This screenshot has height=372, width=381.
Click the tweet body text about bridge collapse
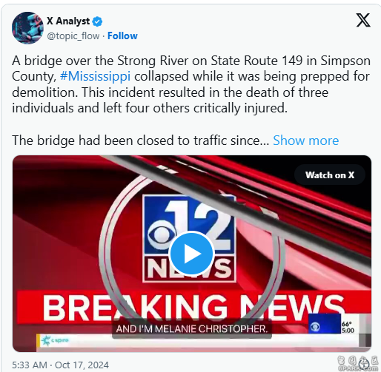(x=191, y=84)
